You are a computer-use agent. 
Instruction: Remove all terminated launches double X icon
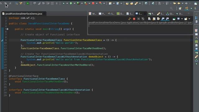coord(143,19)
